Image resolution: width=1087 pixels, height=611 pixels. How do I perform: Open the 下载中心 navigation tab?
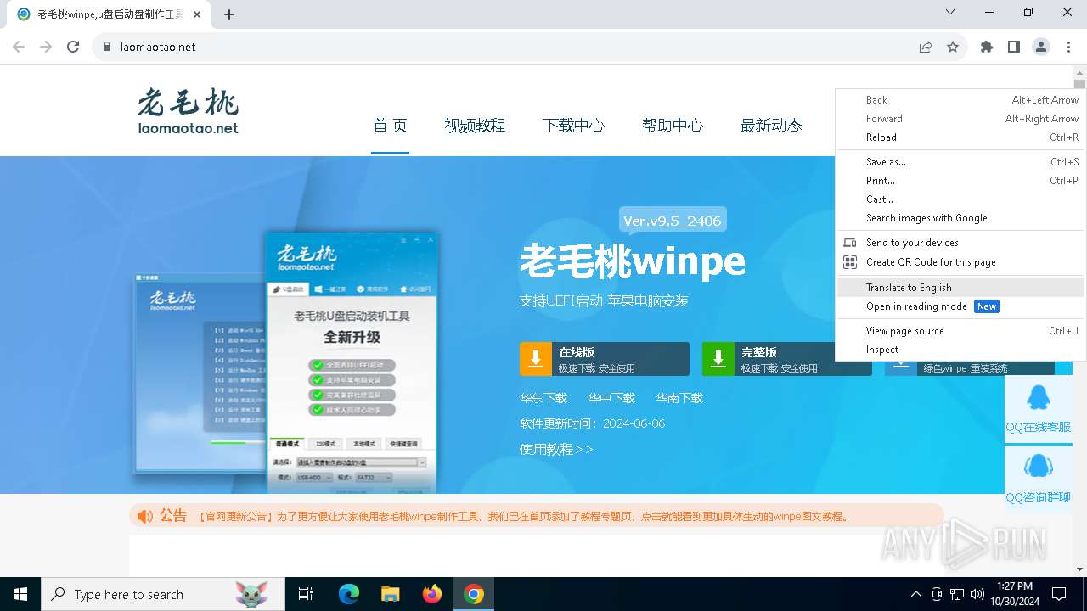[x=573, y=126]
